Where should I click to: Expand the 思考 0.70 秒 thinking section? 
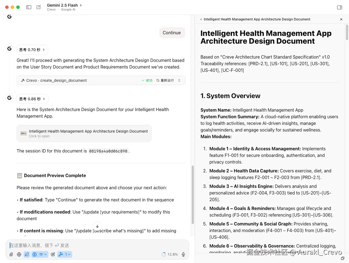(32, 50)
